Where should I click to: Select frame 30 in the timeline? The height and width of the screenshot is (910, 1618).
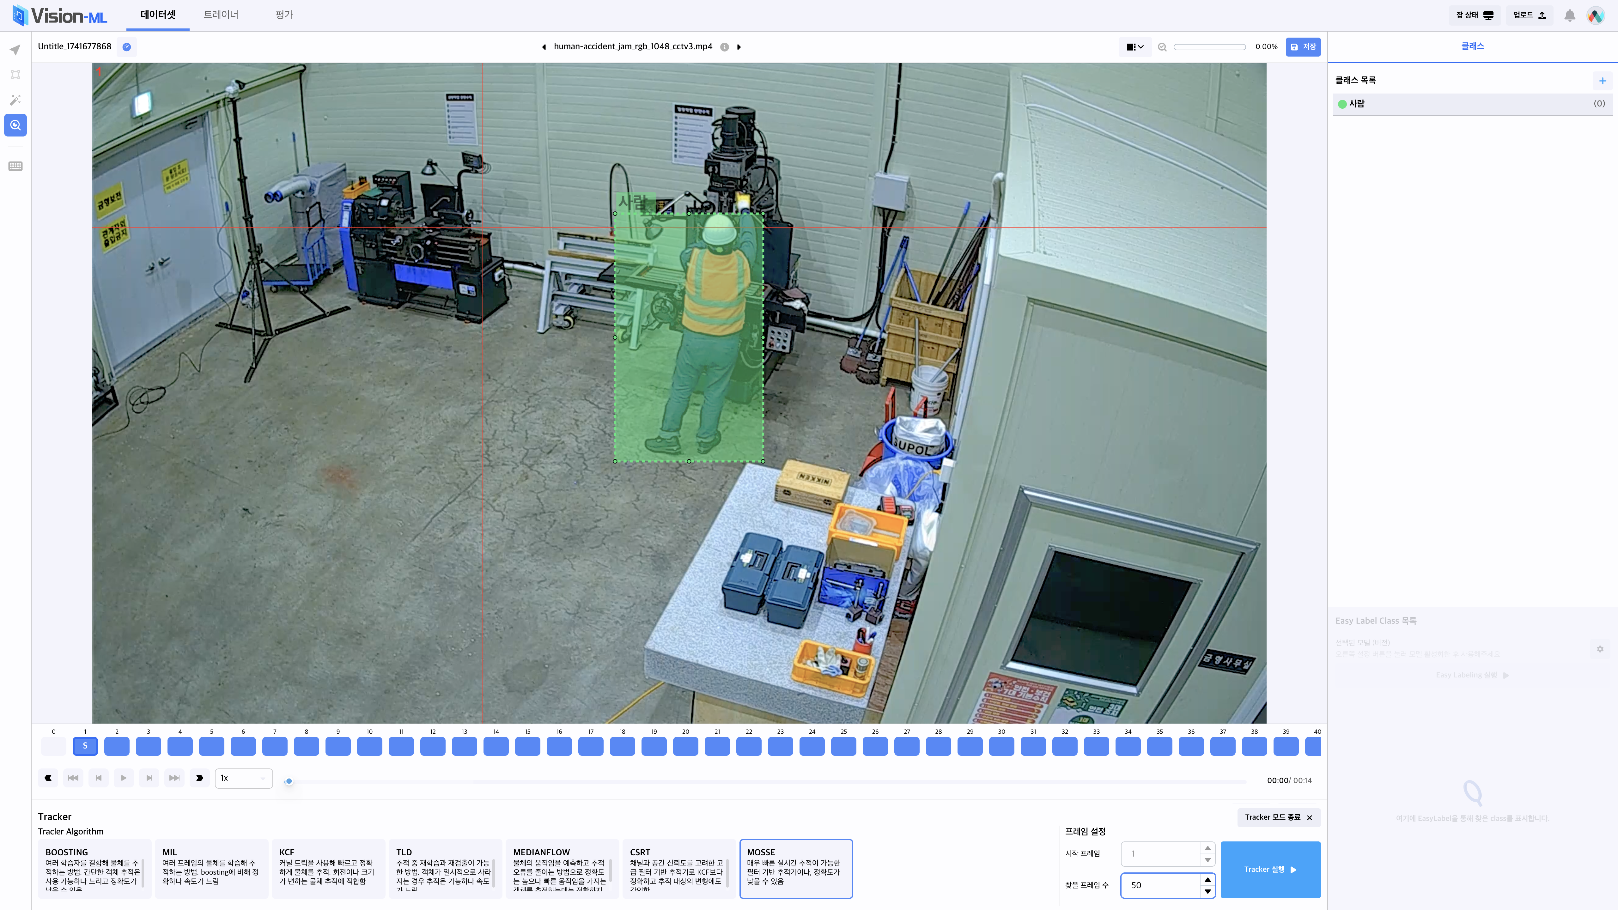[1001, 746]
